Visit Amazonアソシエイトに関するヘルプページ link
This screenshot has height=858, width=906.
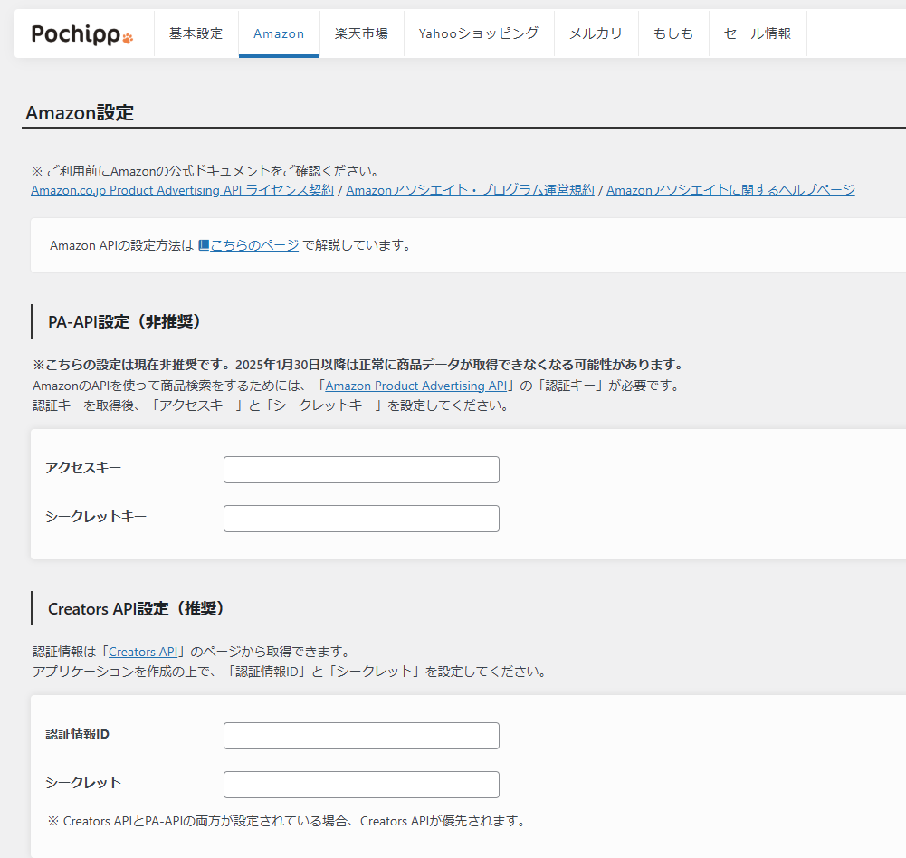(730, 190)
